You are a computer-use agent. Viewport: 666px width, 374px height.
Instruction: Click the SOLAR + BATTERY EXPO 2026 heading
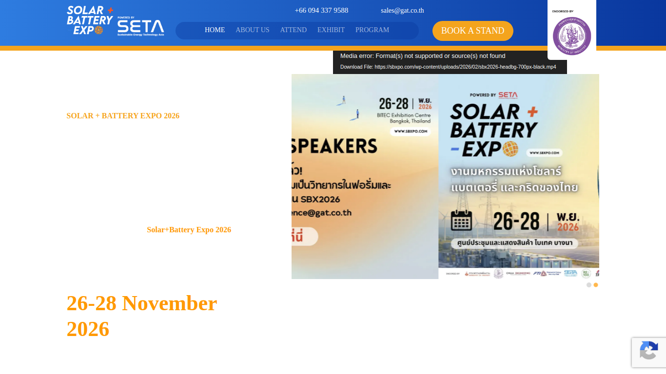click(x=123, y=116)
